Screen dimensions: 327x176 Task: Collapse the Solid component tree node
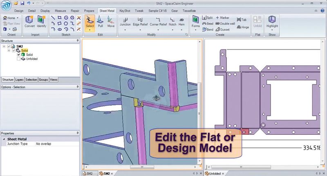(9, 50)
